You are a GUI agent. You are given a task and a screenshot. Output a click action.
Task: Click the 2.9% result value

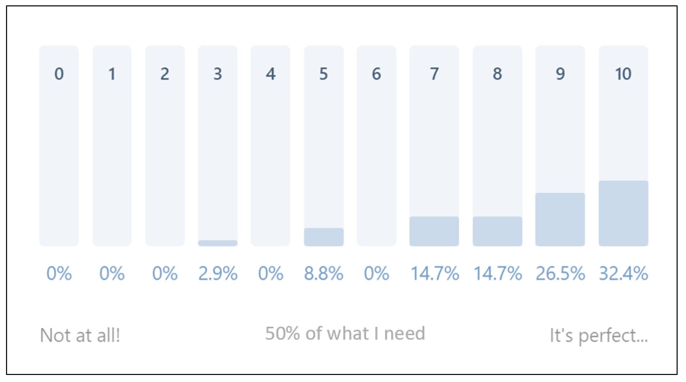click(x=218, y=273)
